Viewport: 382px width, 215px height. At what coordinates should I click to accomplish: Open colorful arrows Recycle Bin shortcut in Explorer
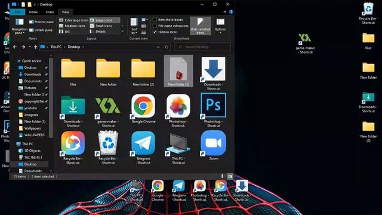pyautogui.click(x=73, y=148)
